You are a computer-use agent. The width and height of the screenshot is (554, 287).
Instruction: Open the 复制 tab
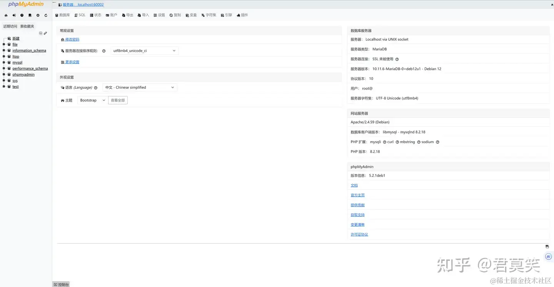175,15
